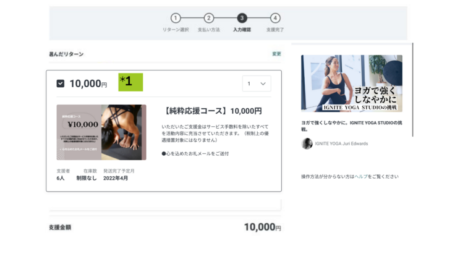The height and width of the screenshot is (256, 455).
Task: Click the yoga studio project banner image
Action: click(351, 83)
